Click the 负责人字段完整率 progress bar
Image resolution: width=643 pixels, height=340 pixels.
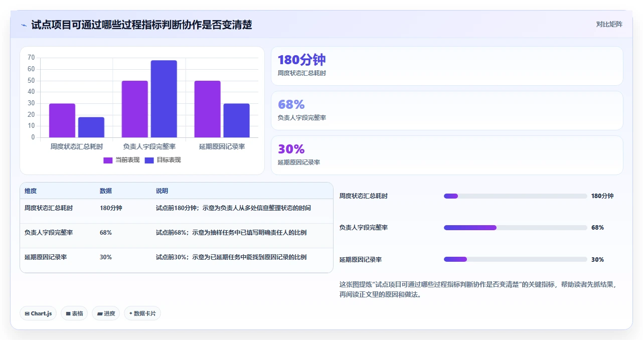(x=515, y=228)
